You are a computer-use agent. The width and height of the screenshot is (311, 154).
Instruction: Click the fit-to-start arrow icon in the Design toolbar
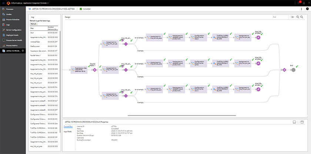(x=293, y=17)
